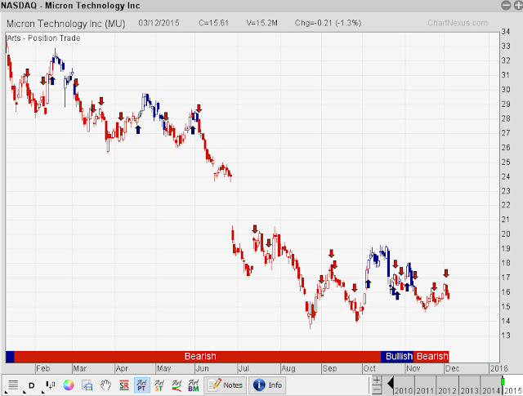
Task: Jump to year 2015 on timeline
Action: coord(513,390)
